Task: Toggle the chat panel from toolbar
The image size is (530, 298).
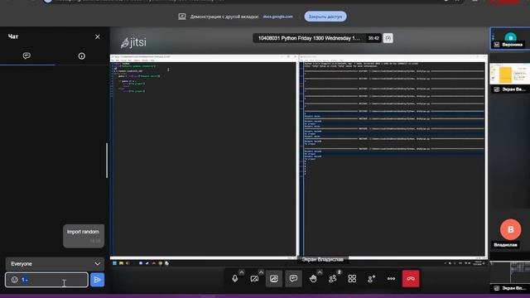Action: pos(293,279)
